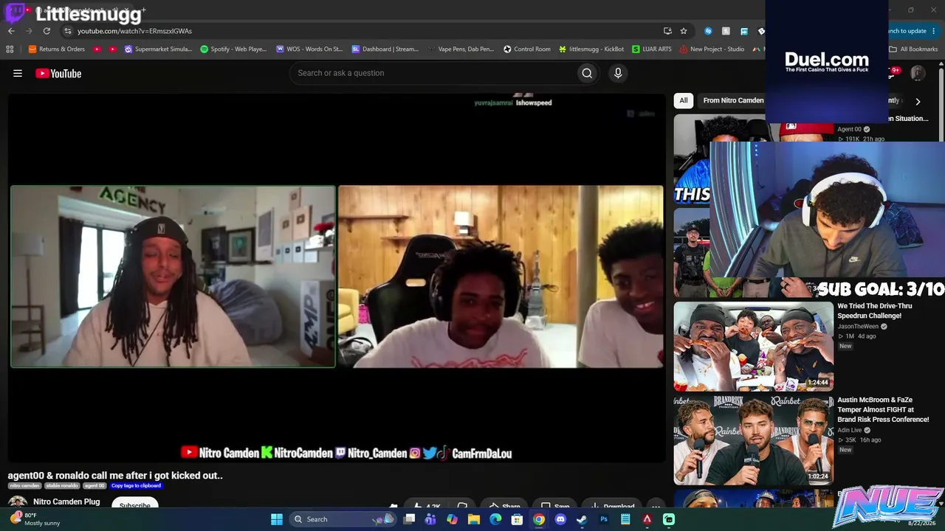The image size is (945, 531).
Task: Open Microsoft Edge from the taskbar
Action: pos(495,519)
